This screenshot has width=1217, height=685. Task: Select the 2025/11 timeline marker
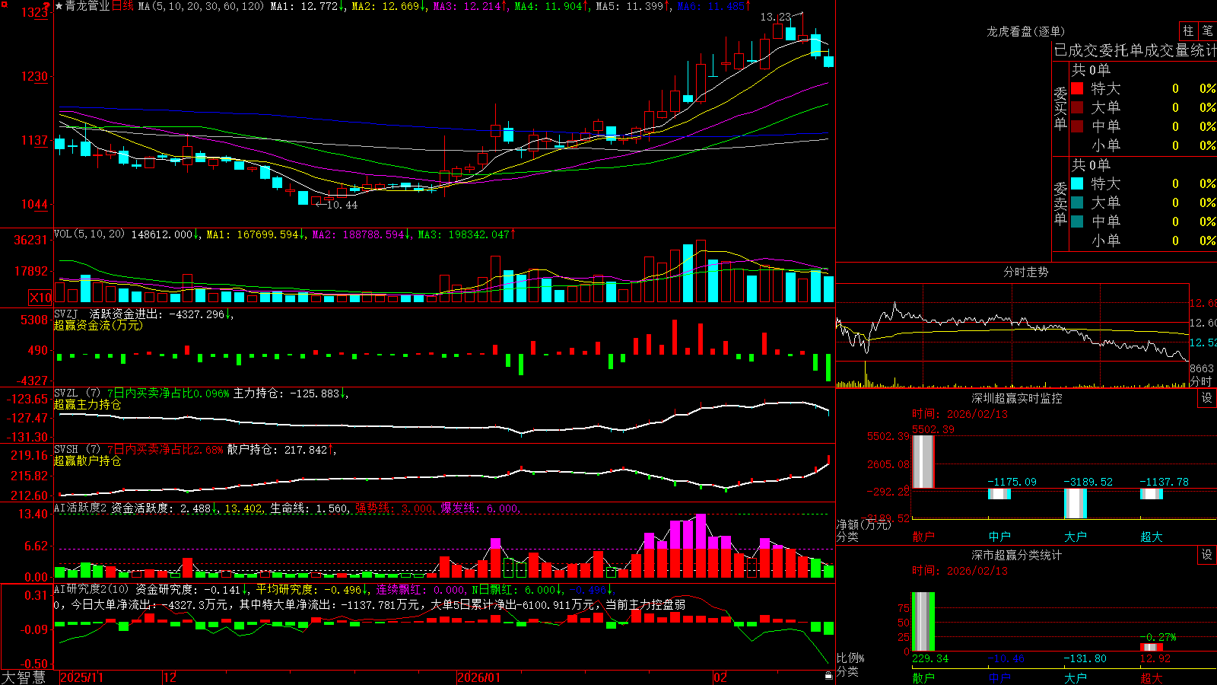coord(81,677)
